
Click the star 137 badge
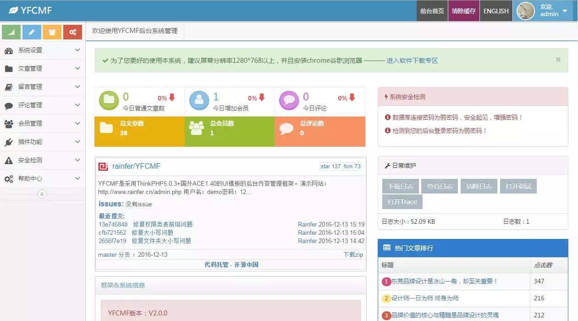pos(331,166)
